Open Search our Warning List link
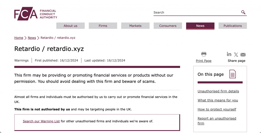Viewport: 261px width, 133px height. 41,121
